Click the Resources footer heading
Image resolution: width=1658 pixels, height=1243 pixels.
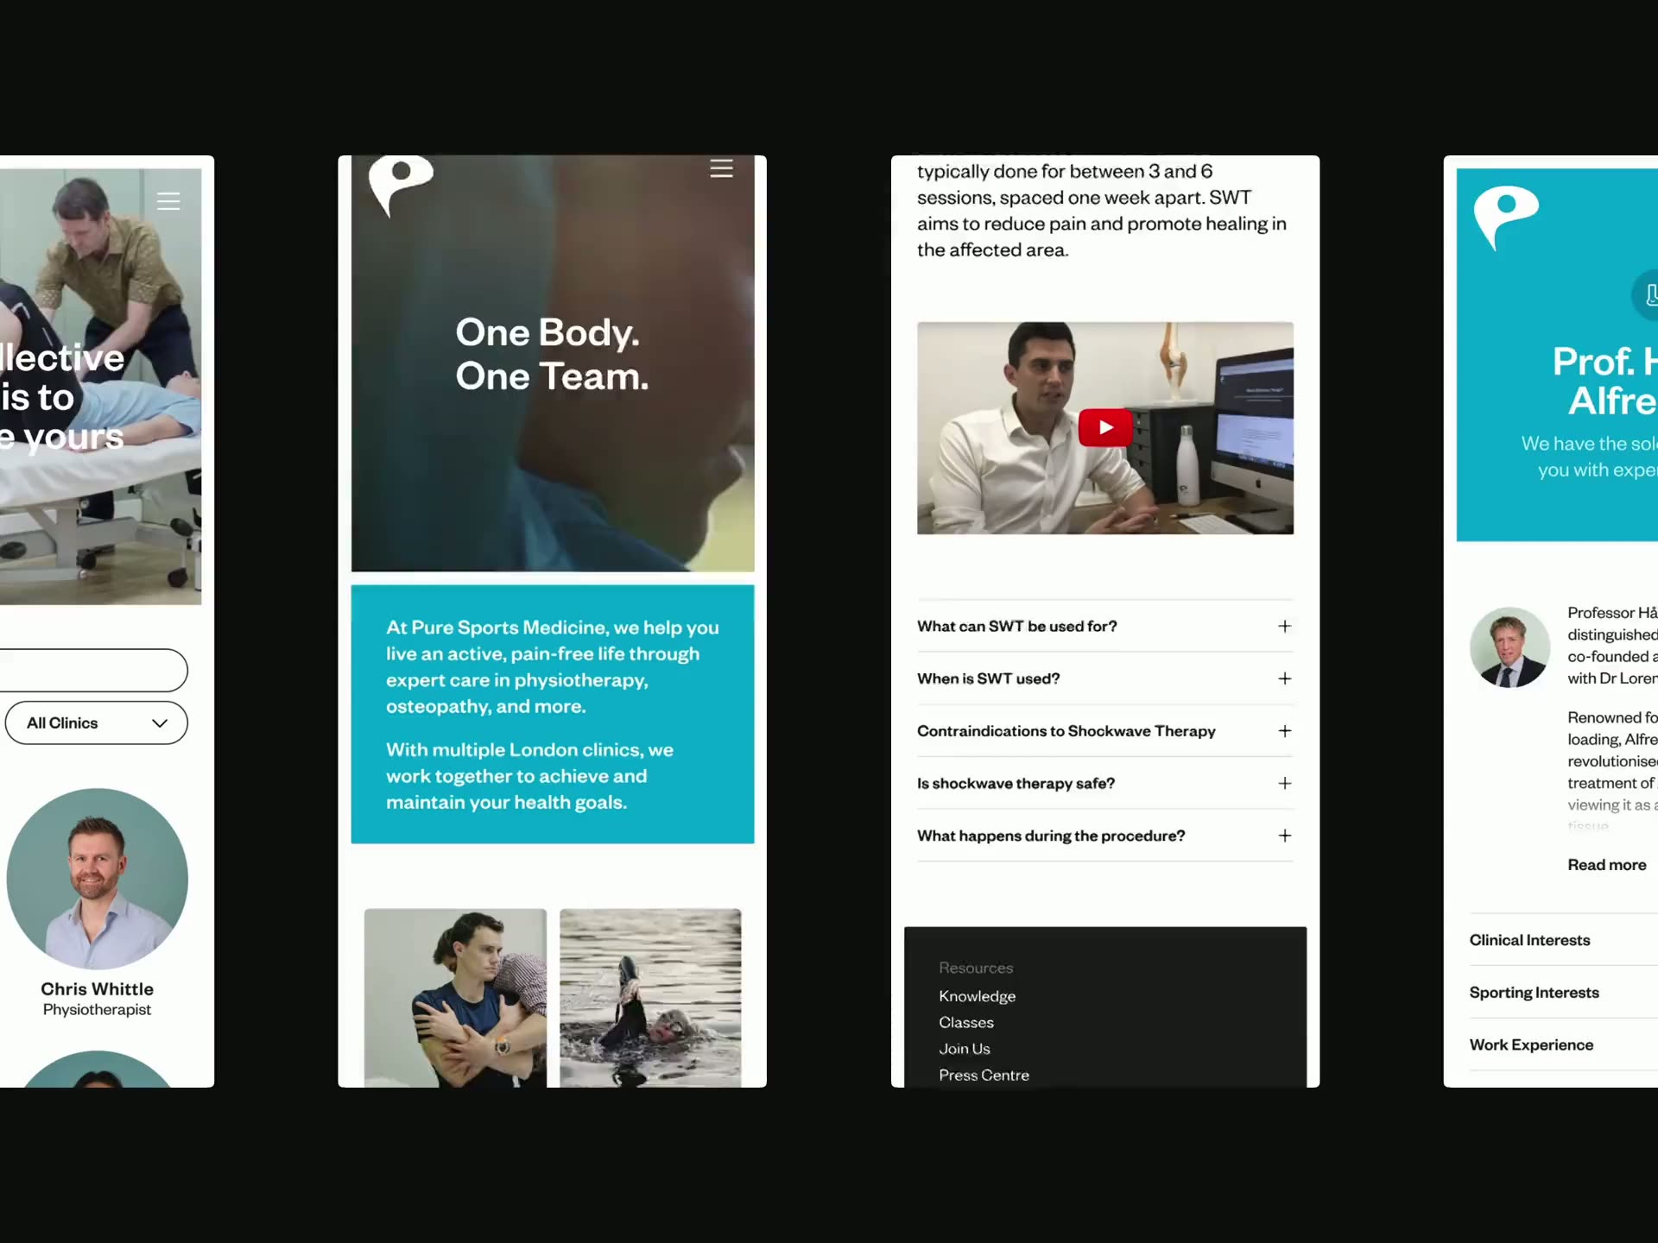point(976,968)
